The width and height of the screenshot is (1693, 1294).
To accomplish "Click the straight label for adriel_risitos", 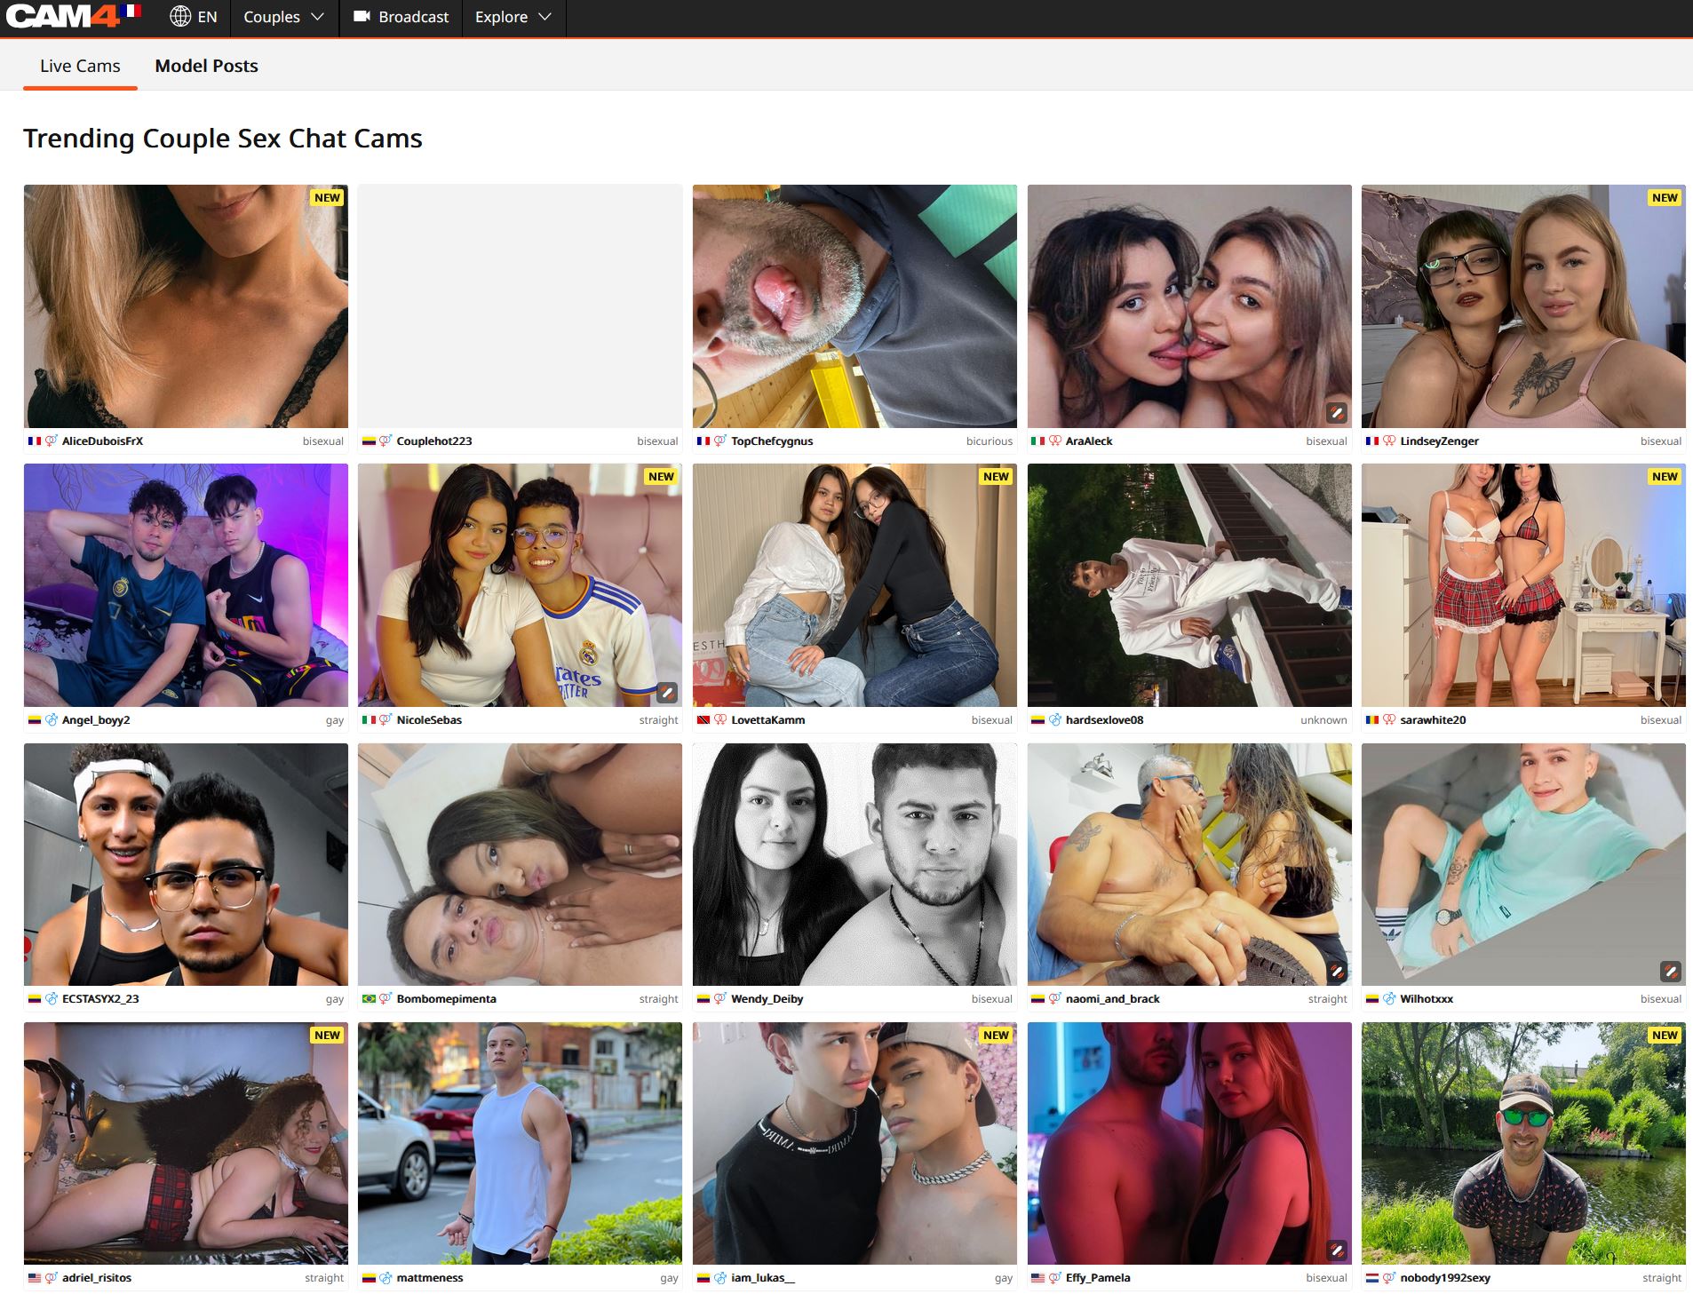I will [x=324, y=1278].
